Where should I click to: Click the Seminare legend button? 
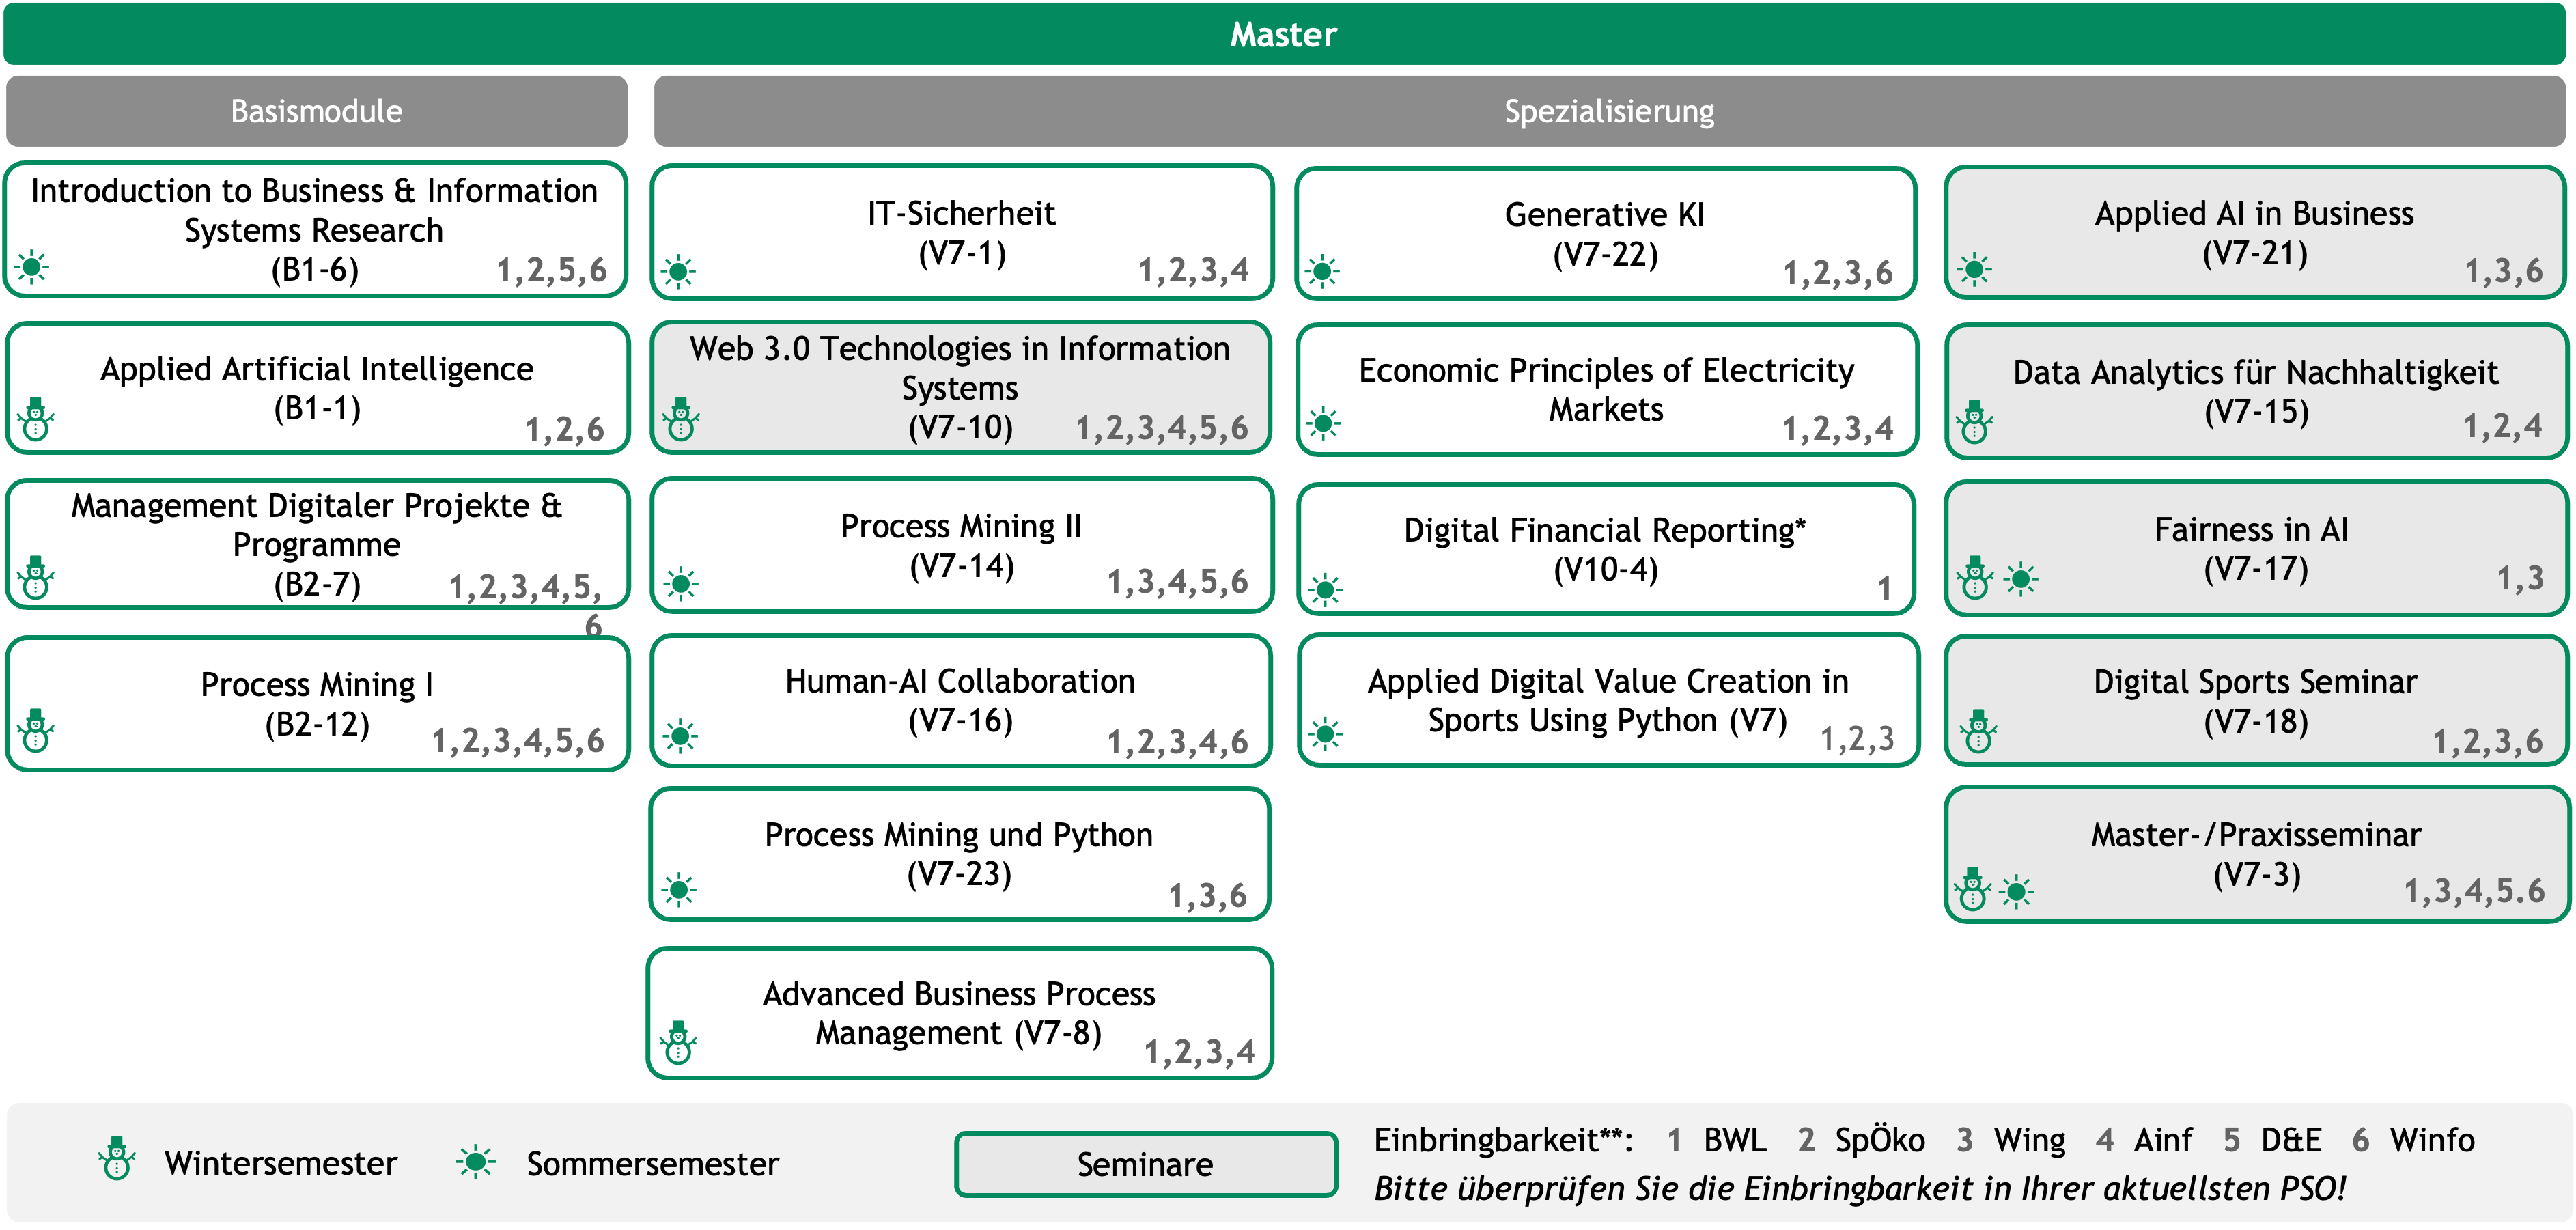(1145, 1164)
